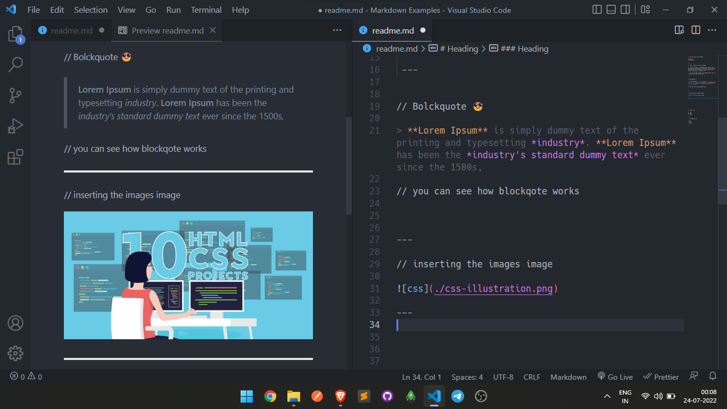Viewport: 727px width, 409px height.
Task: Open the feedback icon in the status bar
Action: pyautogui.click(x=693, y=376)
